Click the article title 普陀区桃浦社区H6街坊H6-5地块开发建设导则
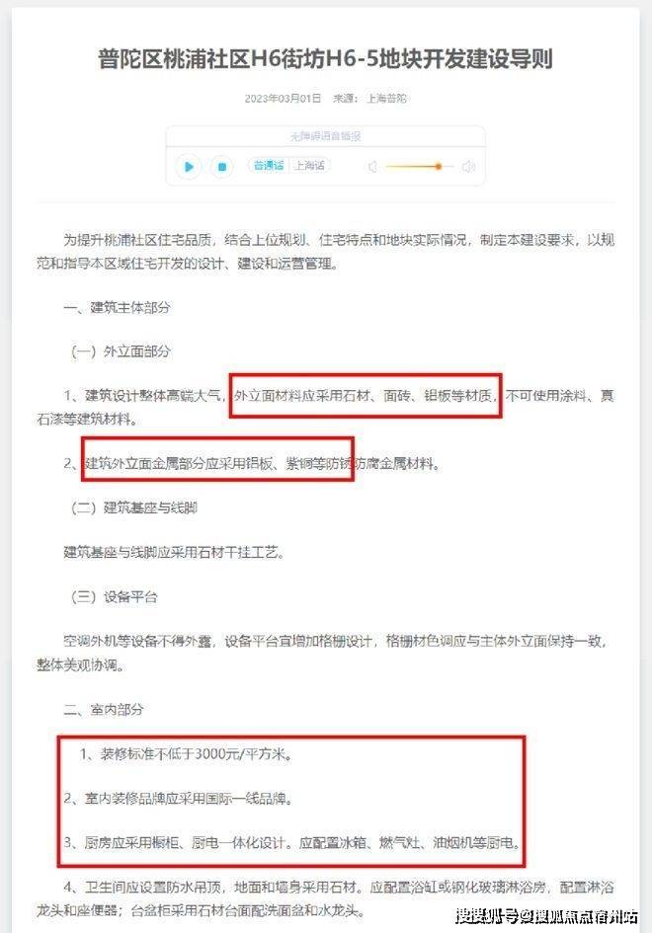The image size is (652, 933). (x=326, y=59)
